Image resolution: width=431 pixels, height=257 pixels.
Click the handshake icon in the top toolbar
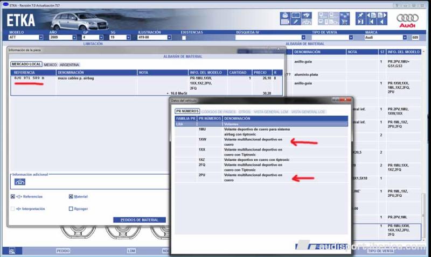click(307, 16)
